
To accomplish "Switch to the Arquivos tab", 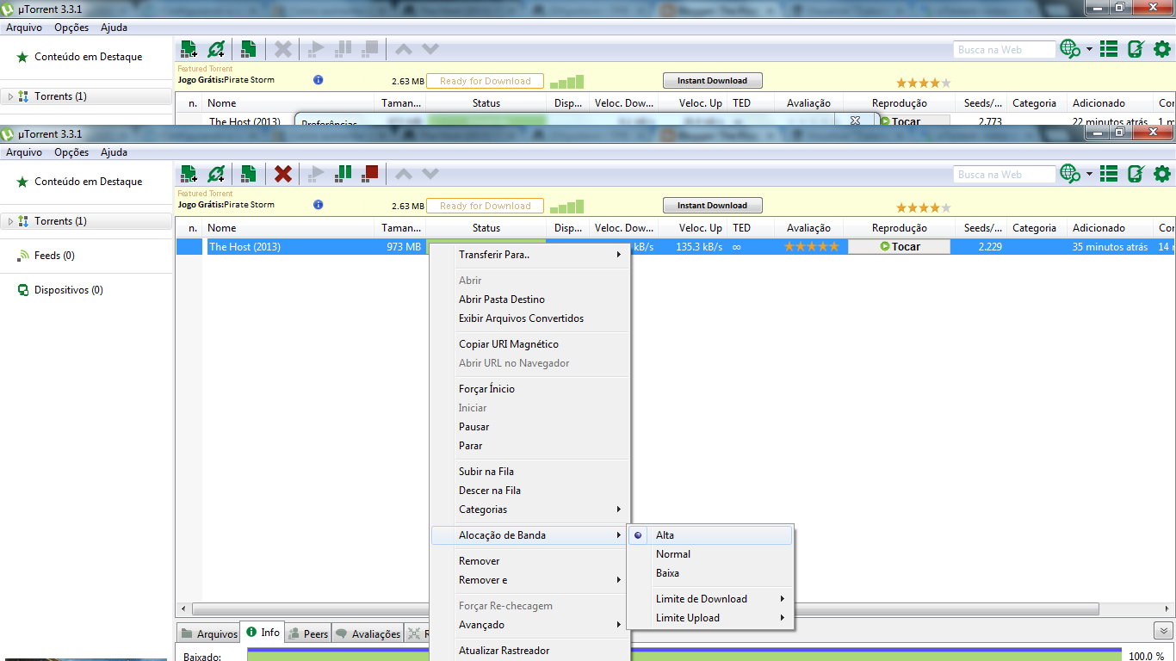I will [x=208, y=633].
